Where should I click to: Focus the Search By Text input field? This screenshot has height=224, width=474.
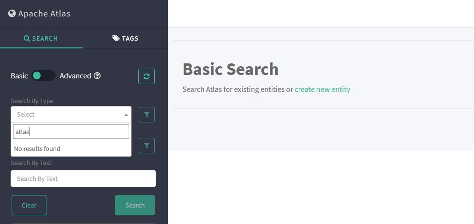coord(83,179)
